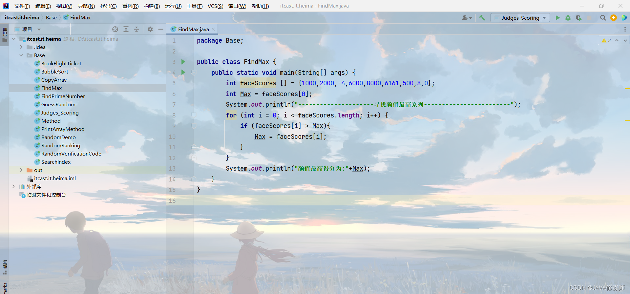Open project panel settings gear
Image resolution: width=630 pixels, height=294 pixels.
(x=150, y=29)
